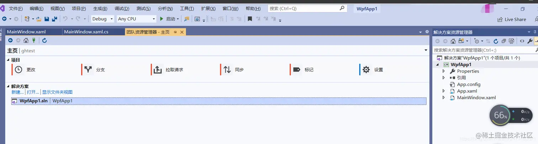Expand the MainWindow.xaml tree node
538x144 pixels.
click(443, 98)
